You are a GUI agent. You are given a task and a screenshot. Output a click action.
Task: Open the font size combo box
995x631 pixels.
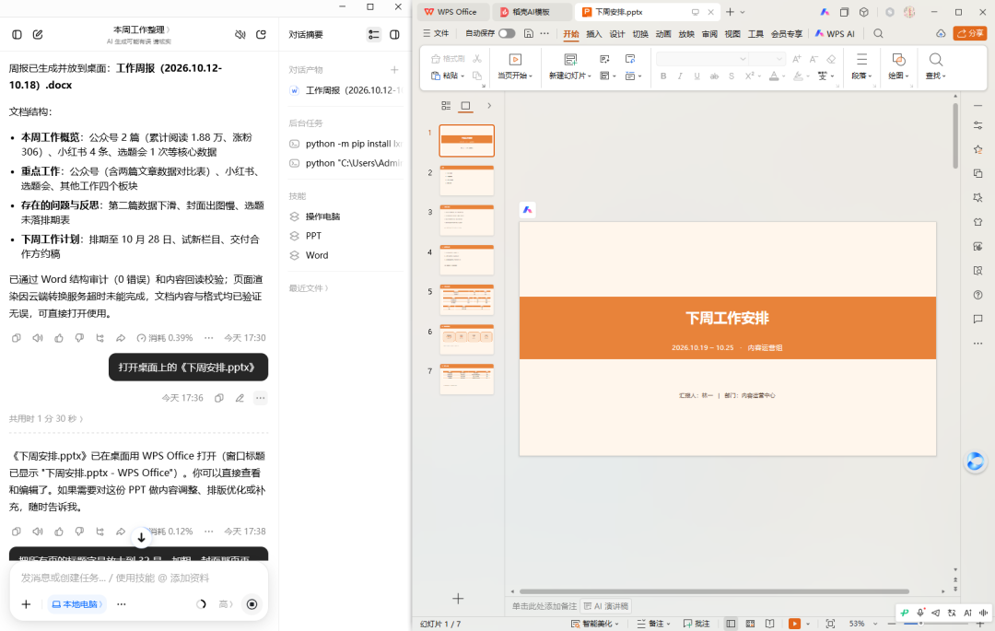(767, 59)
